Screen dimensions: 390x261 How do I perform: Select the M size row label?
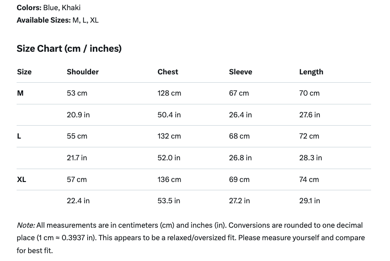[20, 93]
